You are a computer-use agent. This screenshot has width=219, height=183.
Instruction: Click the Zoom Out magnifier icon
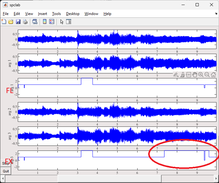point(207,75)
